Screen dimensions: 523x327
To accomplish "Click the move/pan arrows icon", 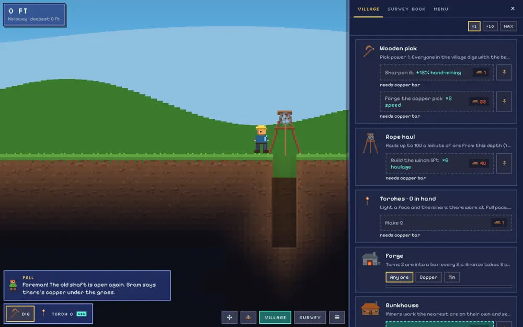I will coord(230,318).
